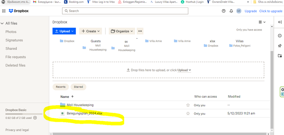Viewport: 284px width, 135px height.
Task: Open the more actions ellipsis button
Action: (140, 31)
